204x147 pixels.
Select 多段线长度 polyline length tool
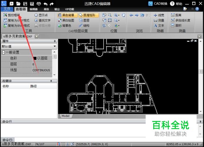click(x=181, y=20)
